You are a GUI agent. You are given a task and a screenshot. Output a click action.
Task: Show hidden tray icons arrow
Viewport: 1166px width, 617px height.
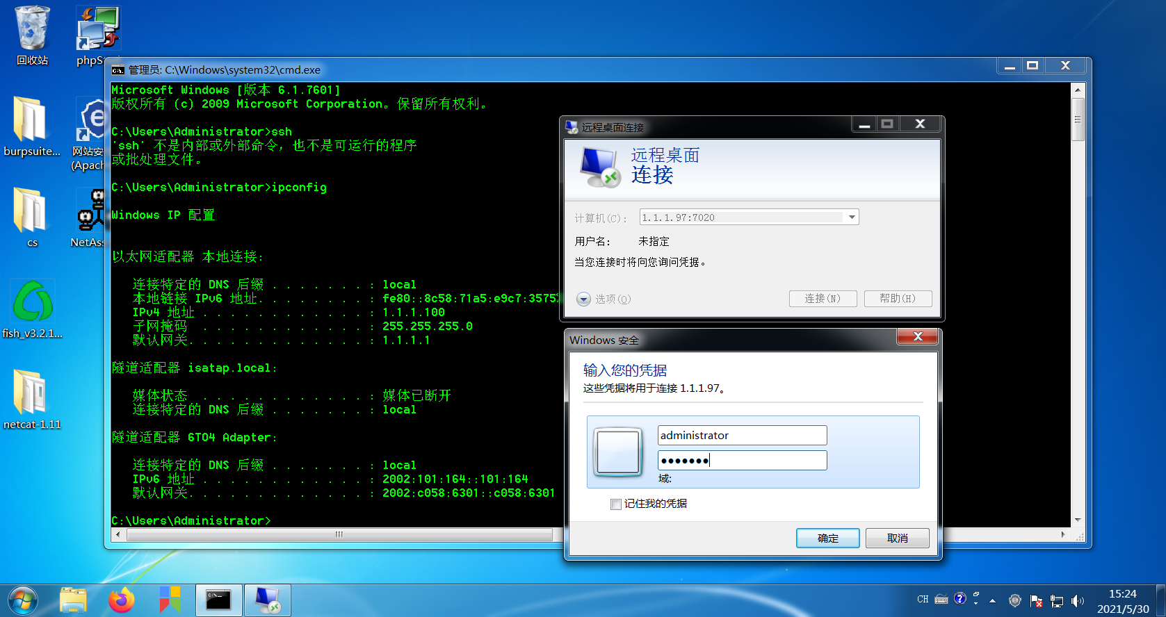point(992,600)
